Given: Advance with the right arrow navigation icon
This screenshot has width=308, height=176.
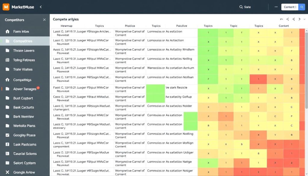Looking at the screenshot, I should (300, 19).
